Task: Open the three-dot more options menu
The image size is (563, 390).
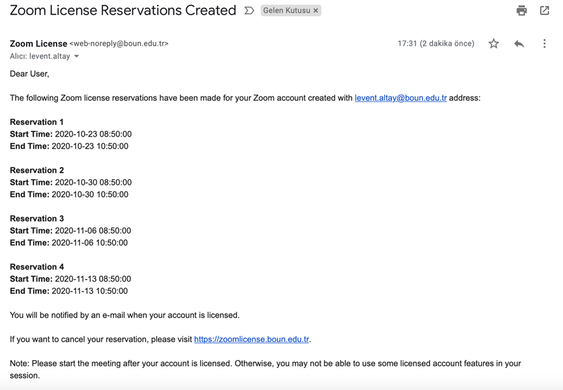Action: coord(545,44)
